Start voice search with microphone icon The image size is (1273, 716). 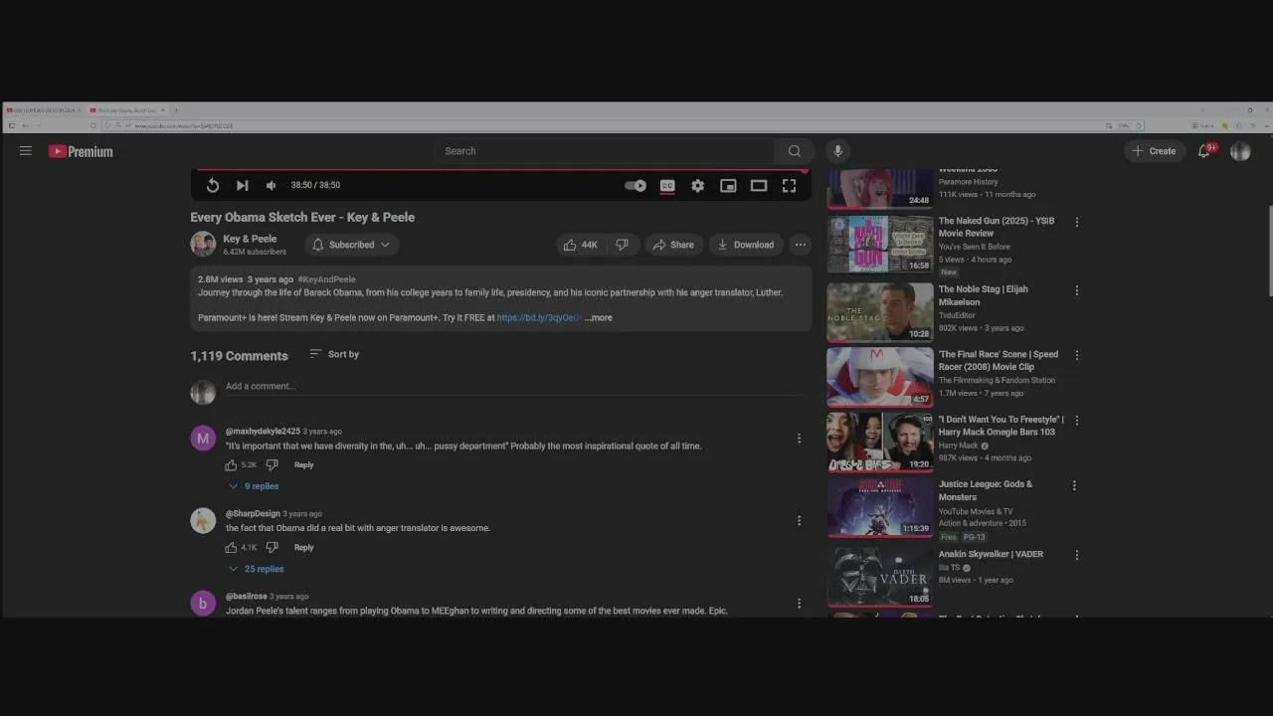pos(837,151)
